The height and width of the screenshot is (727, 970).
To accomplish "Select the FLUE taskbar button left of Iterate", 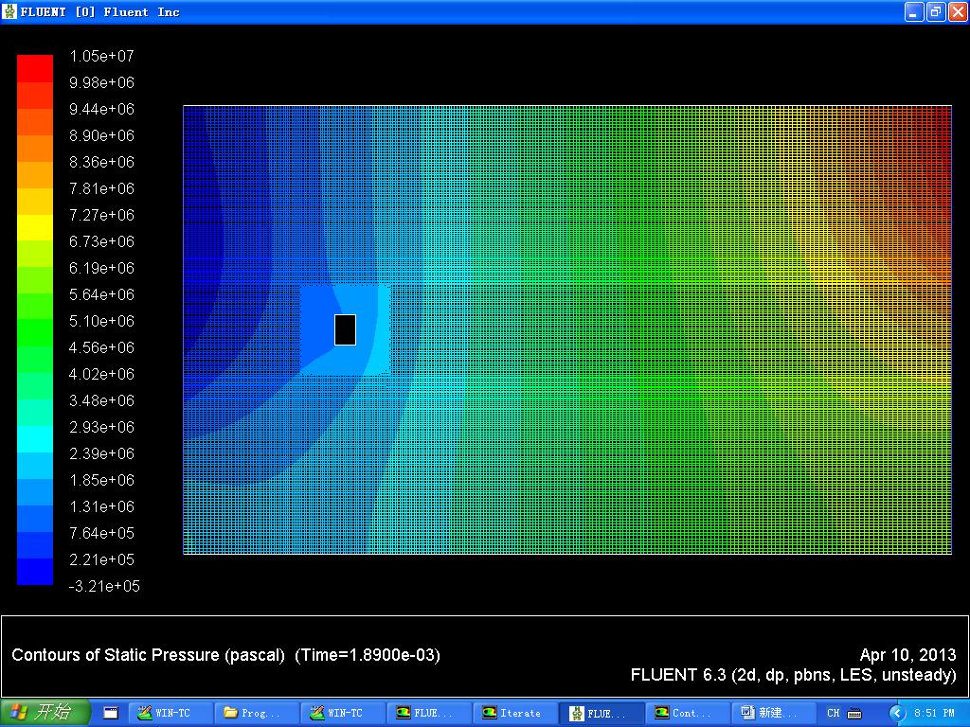I will [x=429, y=713].
